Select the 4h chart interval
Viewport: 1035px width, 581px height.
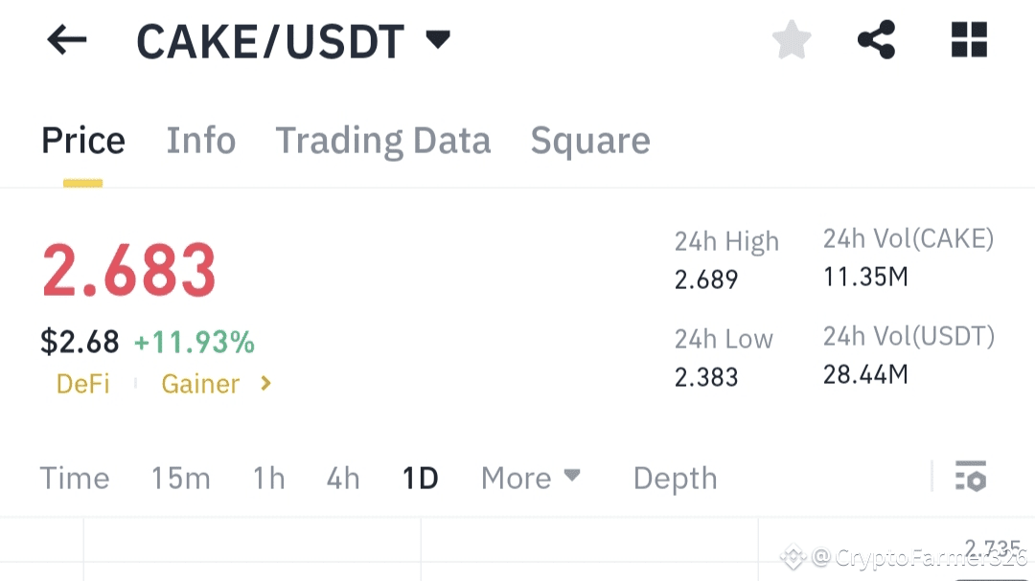(343, 478)
